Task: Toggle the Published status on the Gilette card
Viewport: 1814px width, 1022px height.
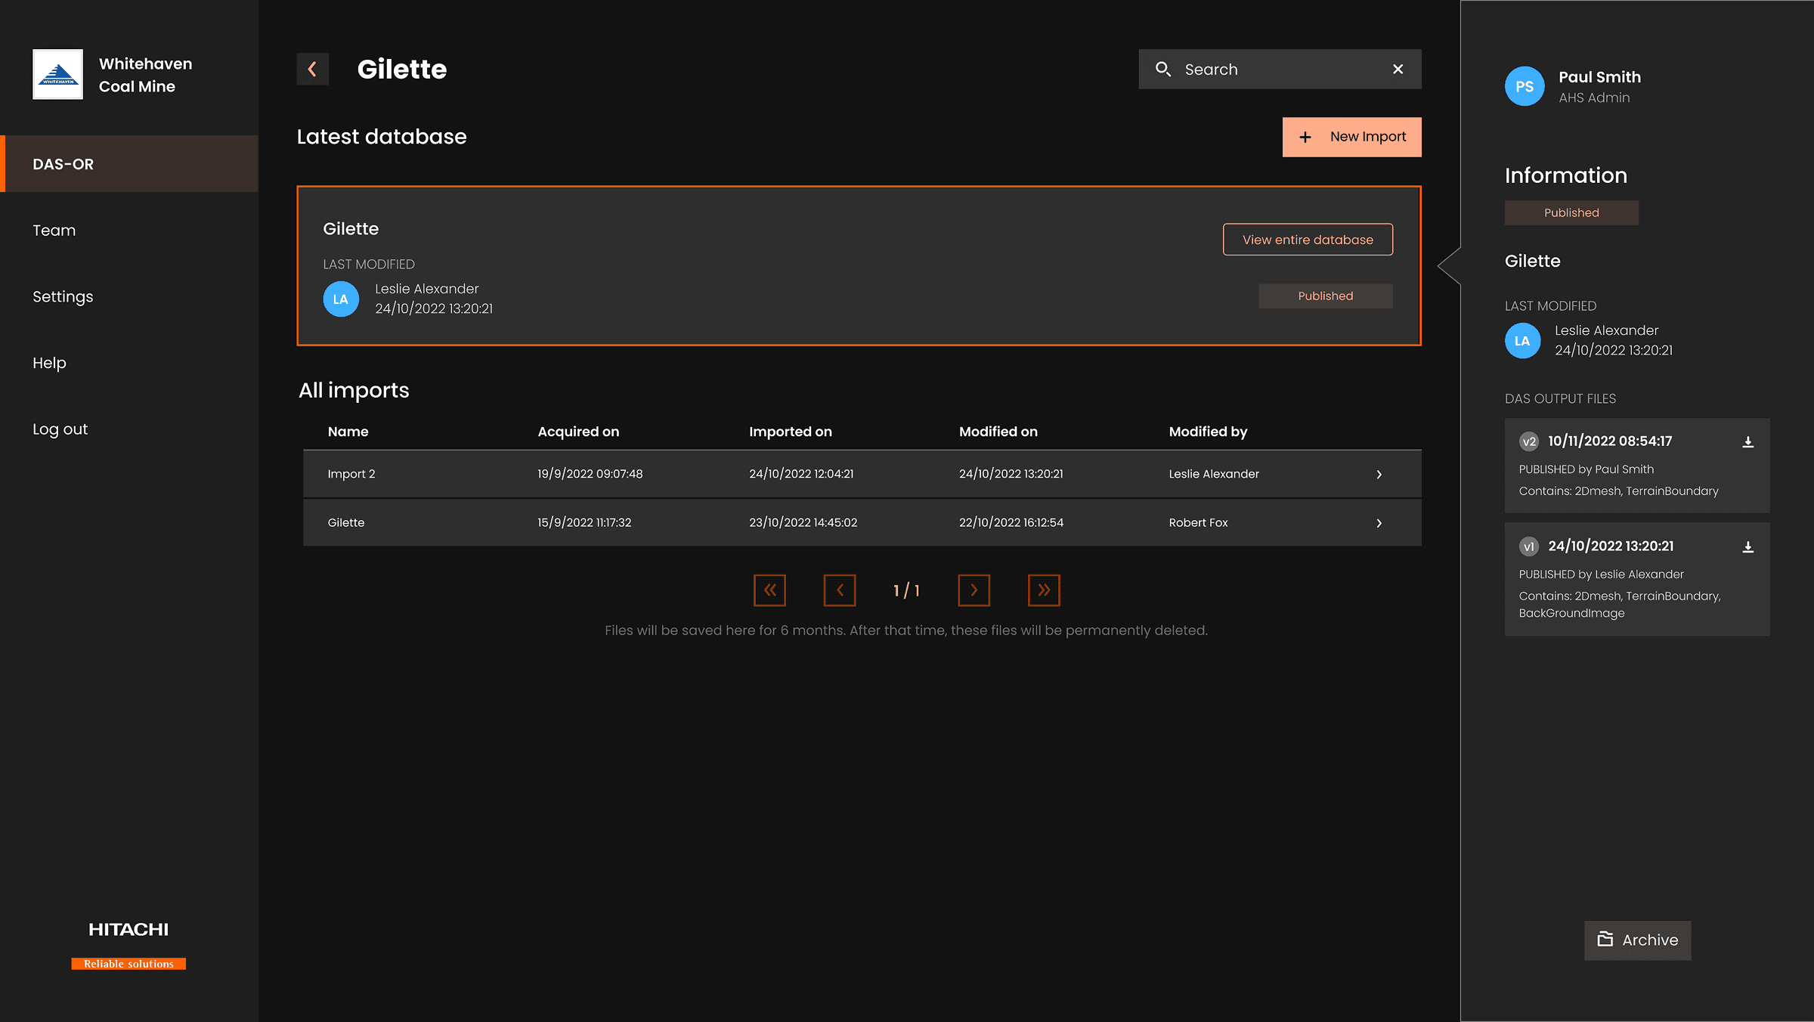Action: click(1325, 296)
